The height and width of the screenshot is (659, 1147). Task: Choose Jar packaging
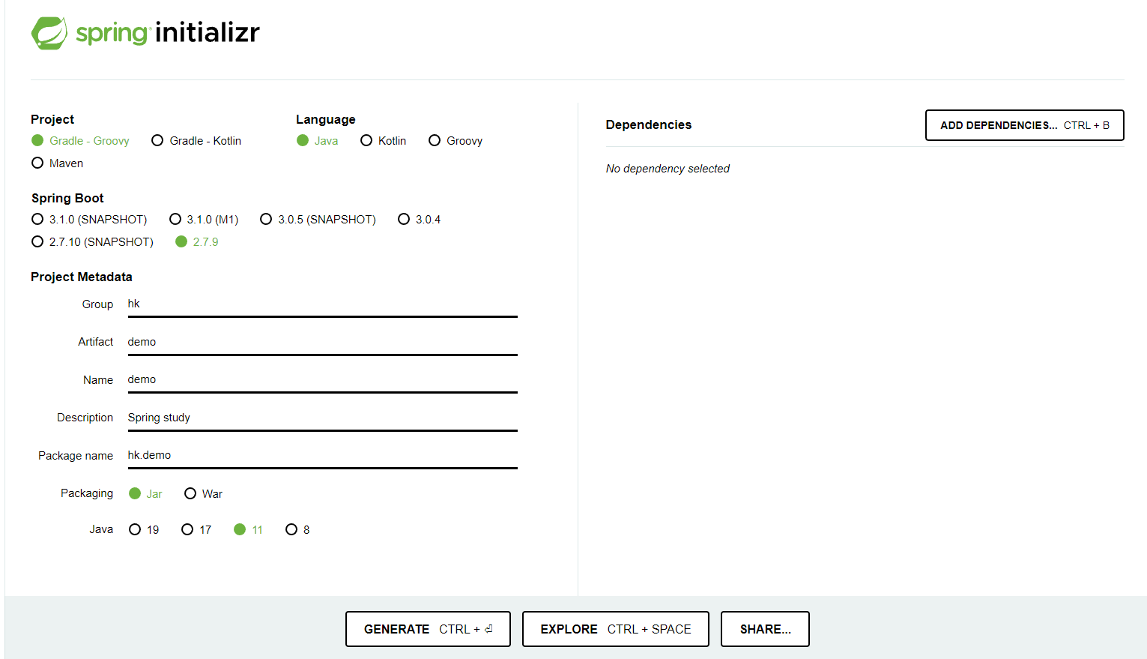pyautogui.click(x=145, y=494)
